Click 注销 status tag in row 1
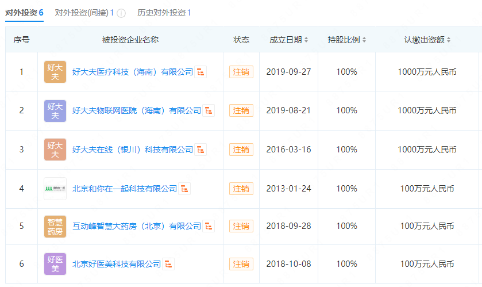 coord(241,72)
